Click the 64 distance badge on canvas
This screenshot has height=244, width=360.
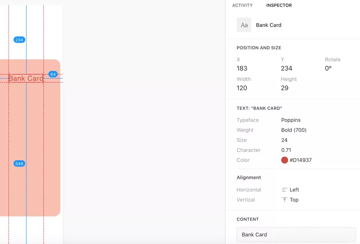point(53,74)
